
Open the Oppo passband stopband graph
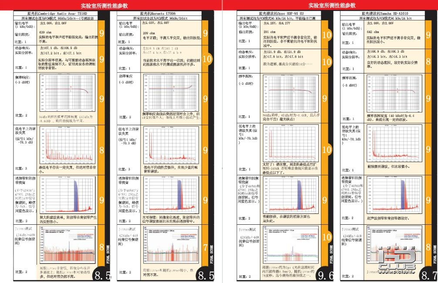coord(290,195)
